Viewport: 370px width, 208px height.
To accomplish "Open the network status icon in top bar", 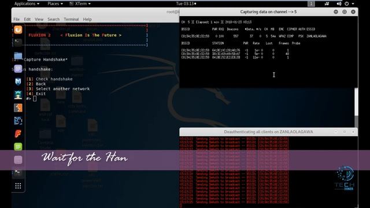I will pyautogui.click(x=327, y=3).
